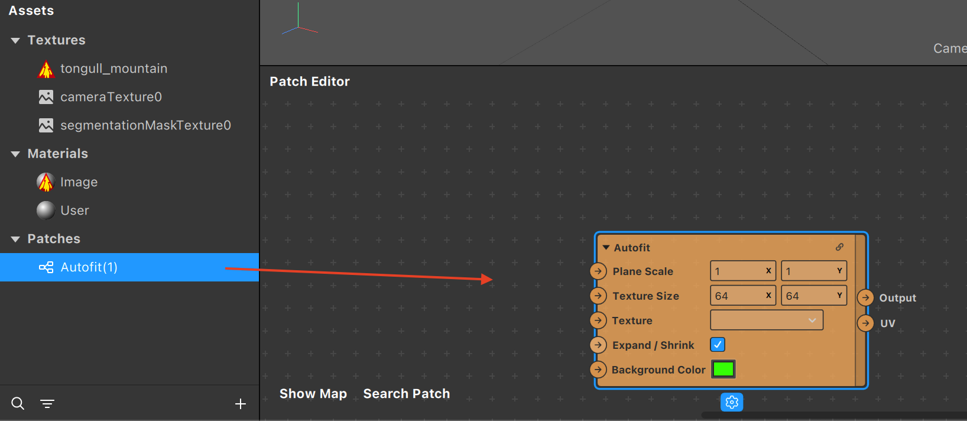
Task: Click the Autofit node title
Action: [x=632, y=248]
